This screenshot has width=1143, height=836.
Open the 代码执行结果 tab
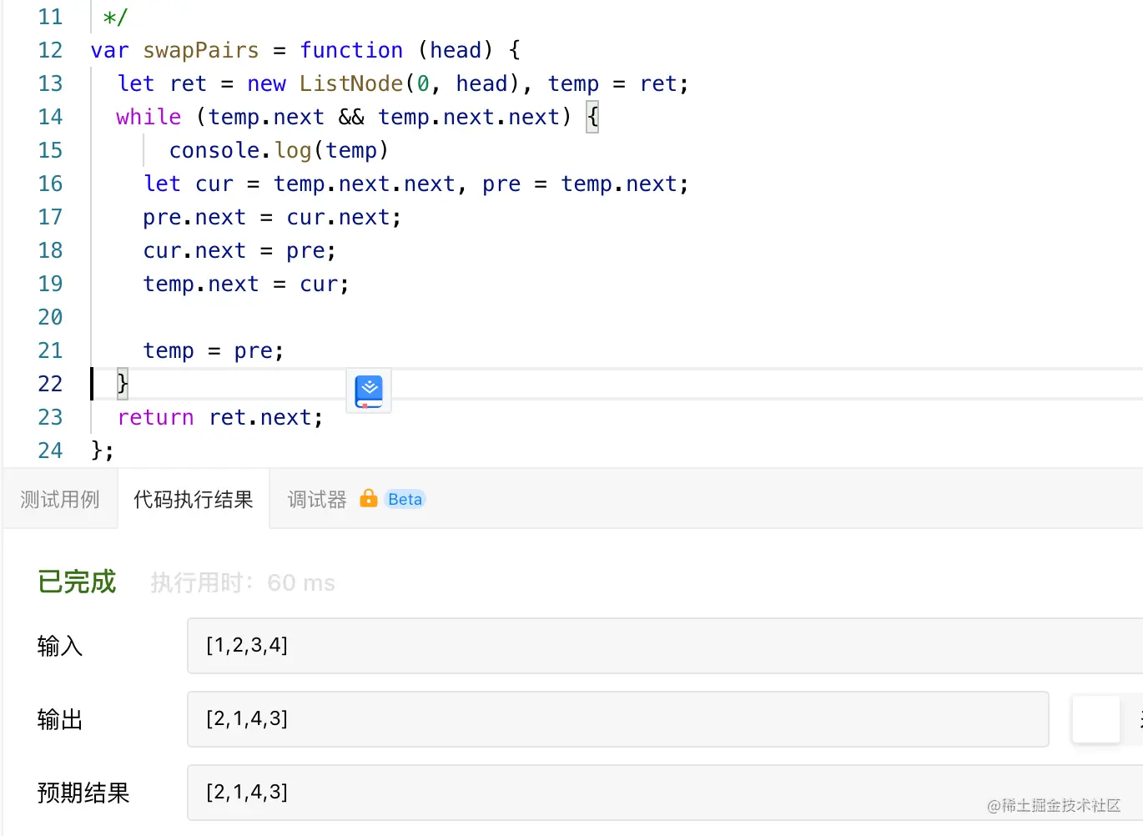tap(194, 500)
